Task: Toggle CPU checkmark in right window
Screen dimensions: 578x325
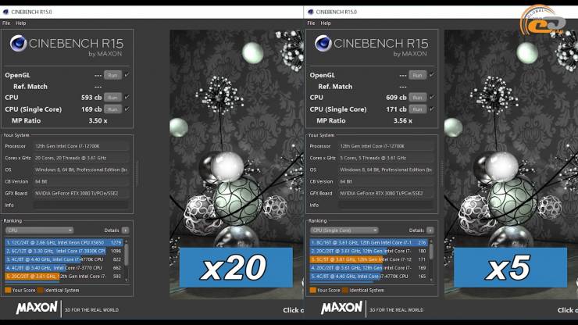Action: pos(432,97)
